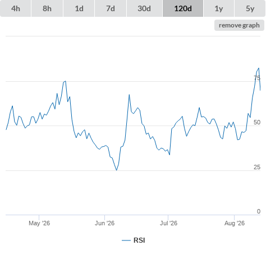Open the 5y time range
Screen dimensions: 266x255
(x=250, y=8)
